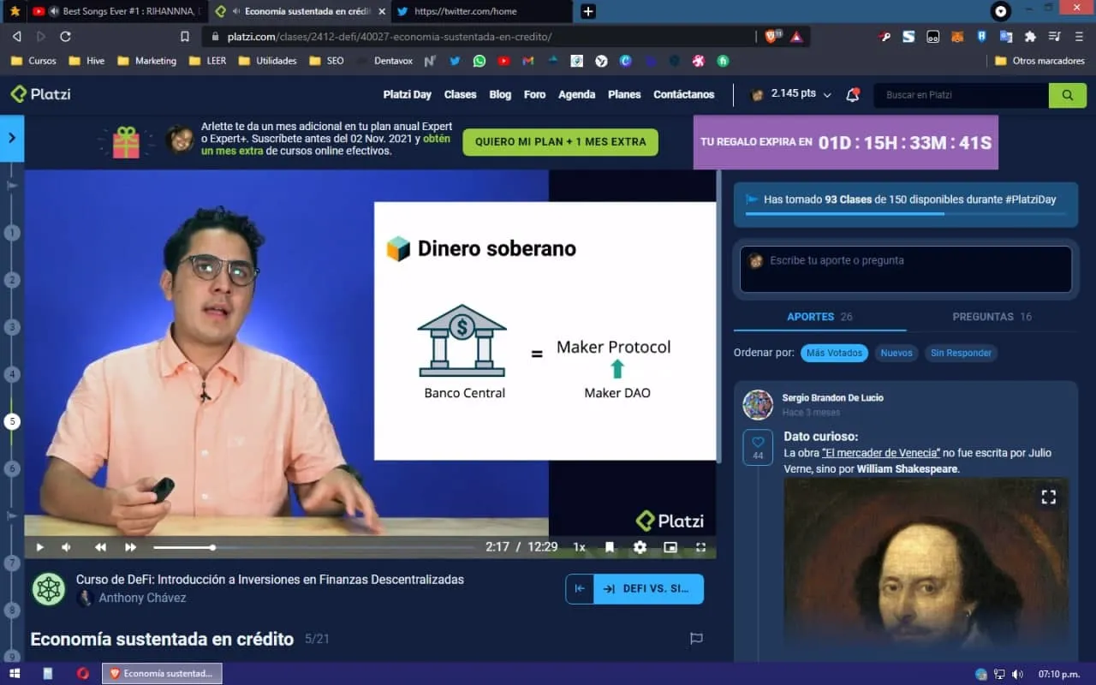Open teacher Anthony Chávez's profile
The height and width of the screenshot is (685, 1096).
point(142,598)
